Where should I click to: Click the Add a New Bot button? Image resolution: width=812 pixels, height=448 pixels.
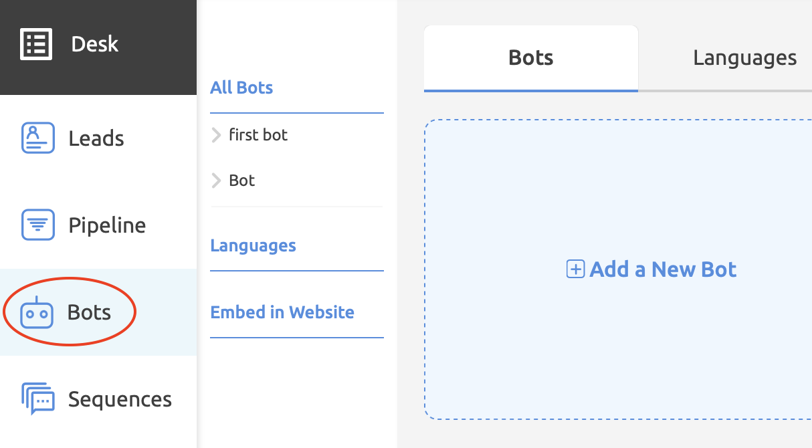pos(650,269)
